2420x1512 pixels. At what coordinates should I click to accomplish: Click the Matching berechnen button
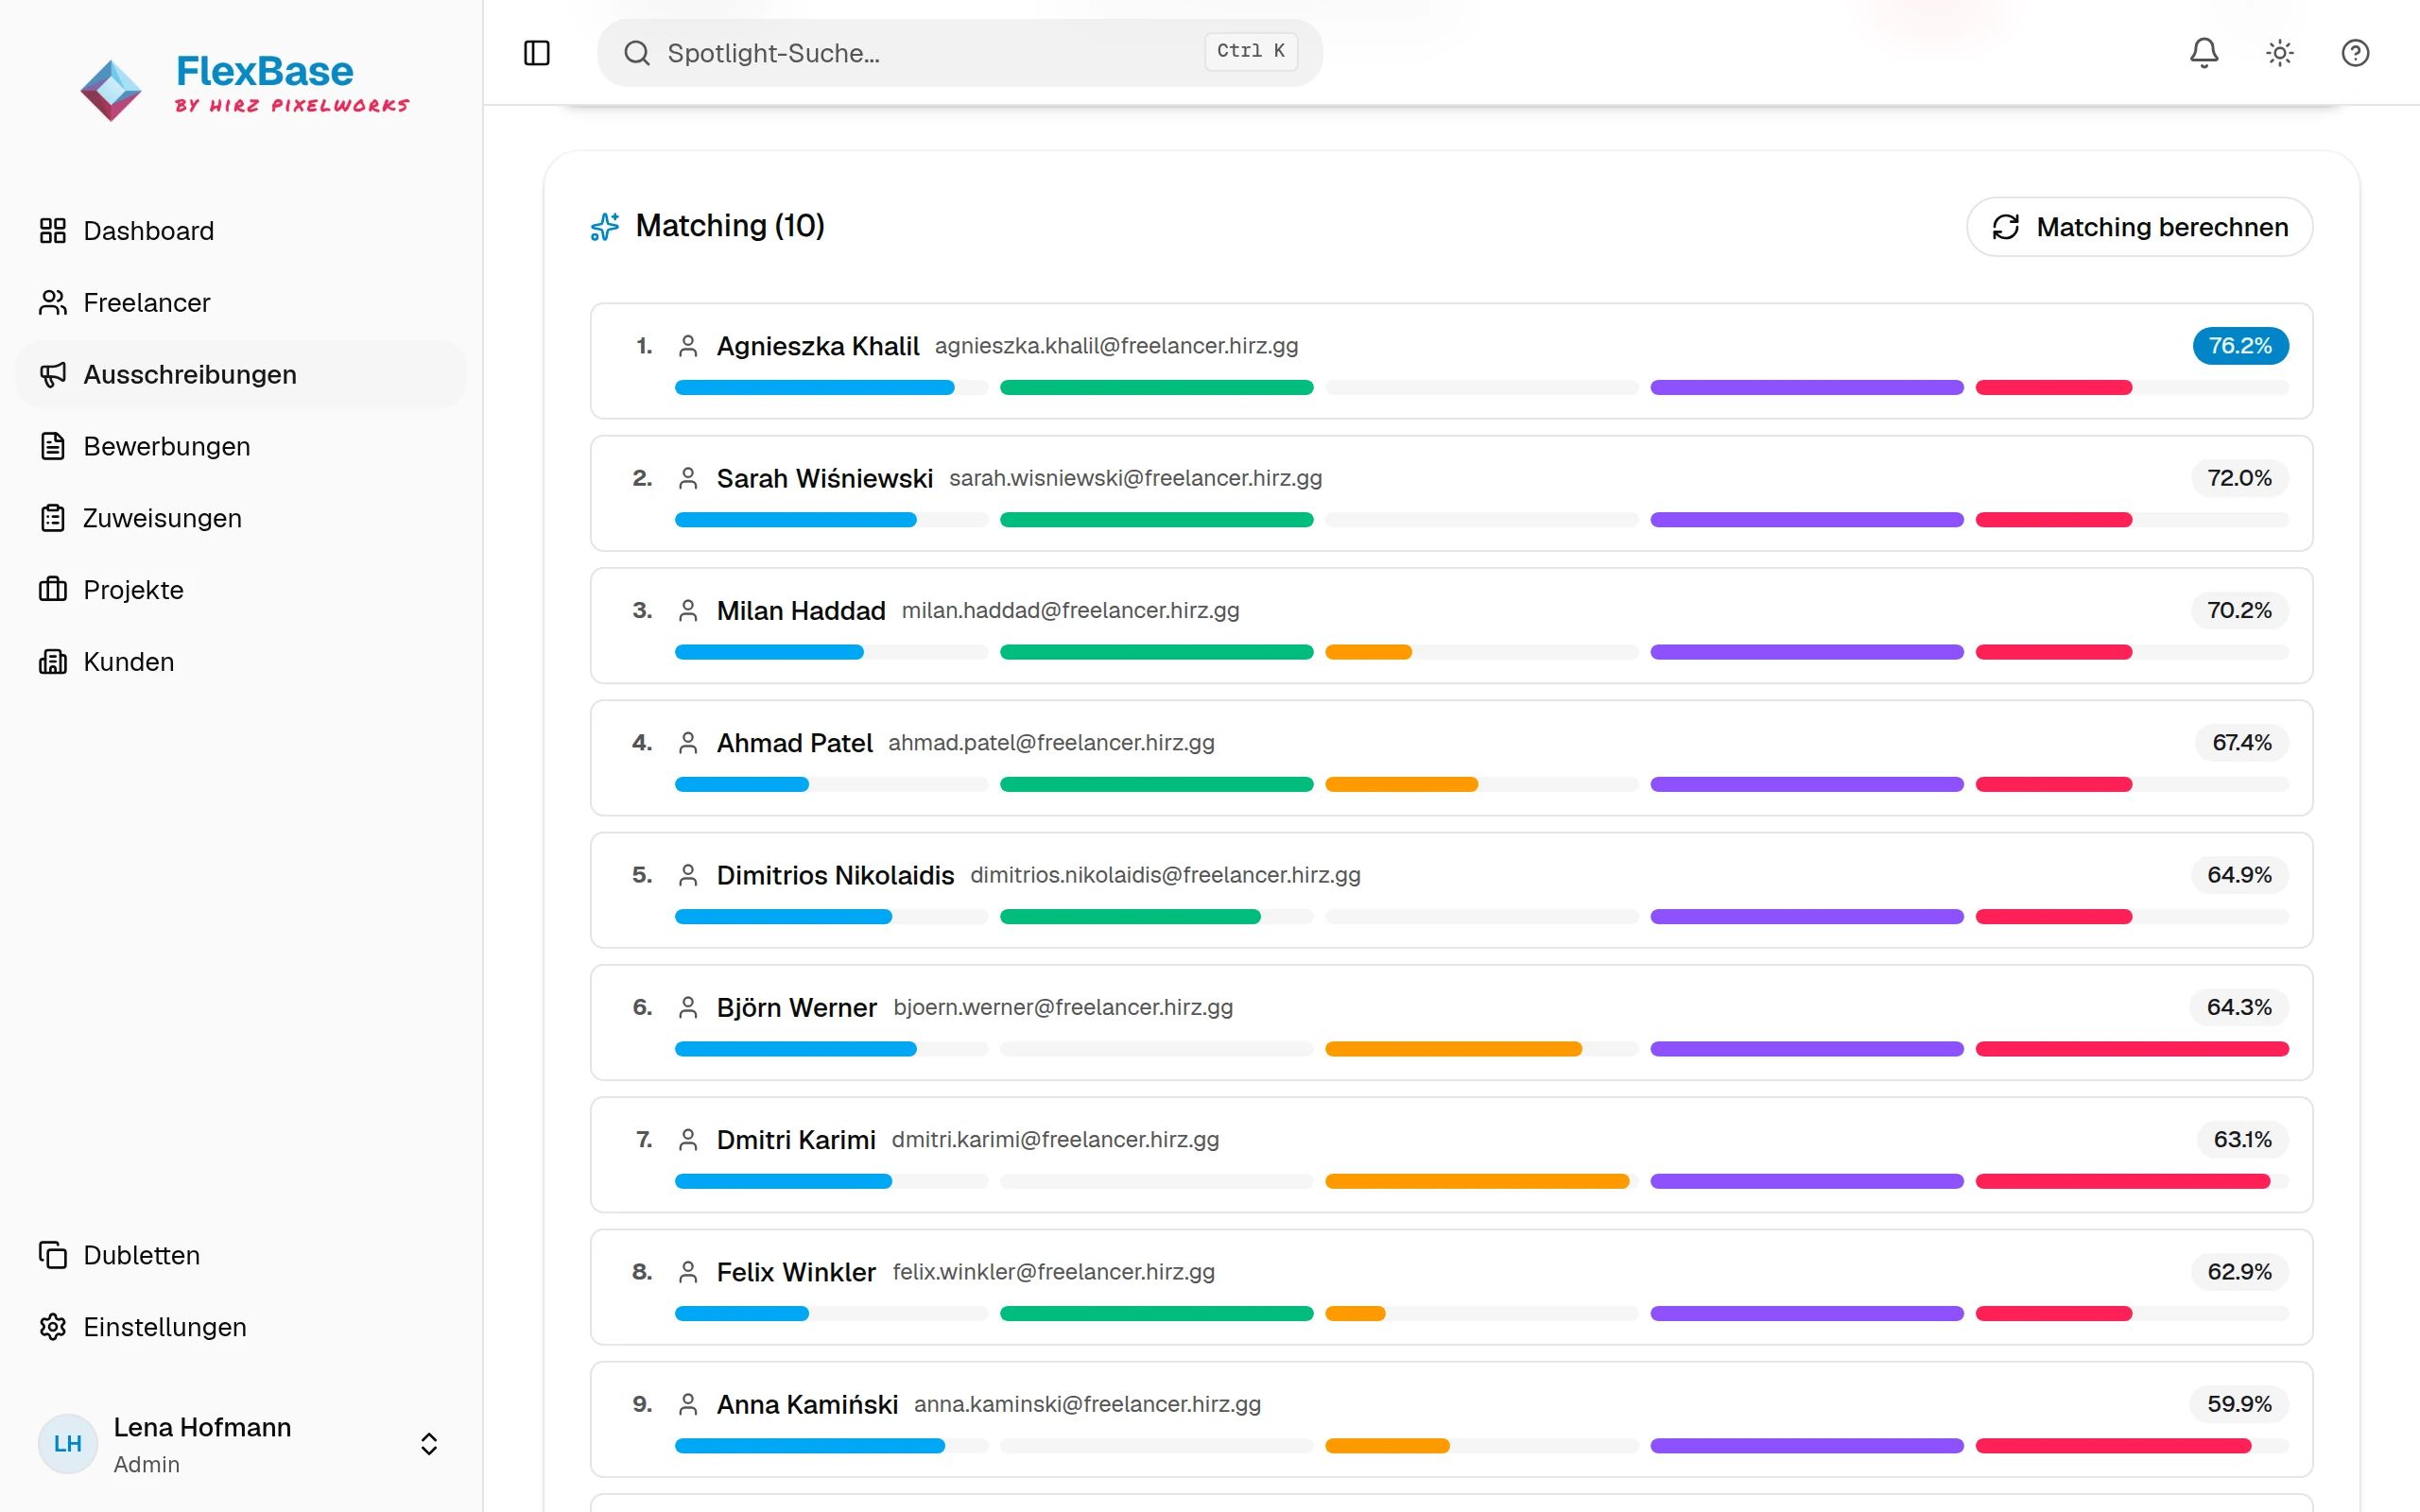click(x=2139, y=227)
